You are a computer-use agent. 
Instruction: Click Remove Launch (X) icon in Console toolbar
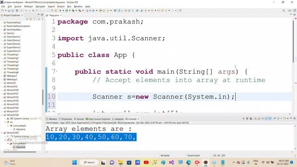tap(247, 119)
